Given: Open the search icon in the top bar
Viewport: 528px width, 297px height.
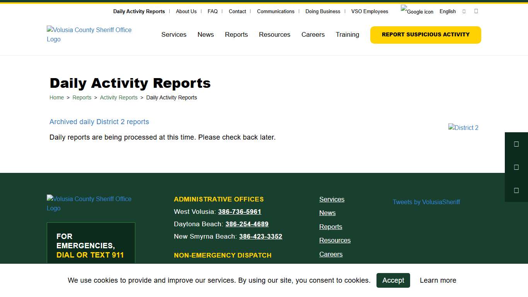Looking at the screenshot, I should (x=464, y=11).
